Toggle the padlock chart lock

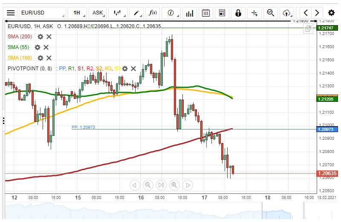[x=238, y=13]
